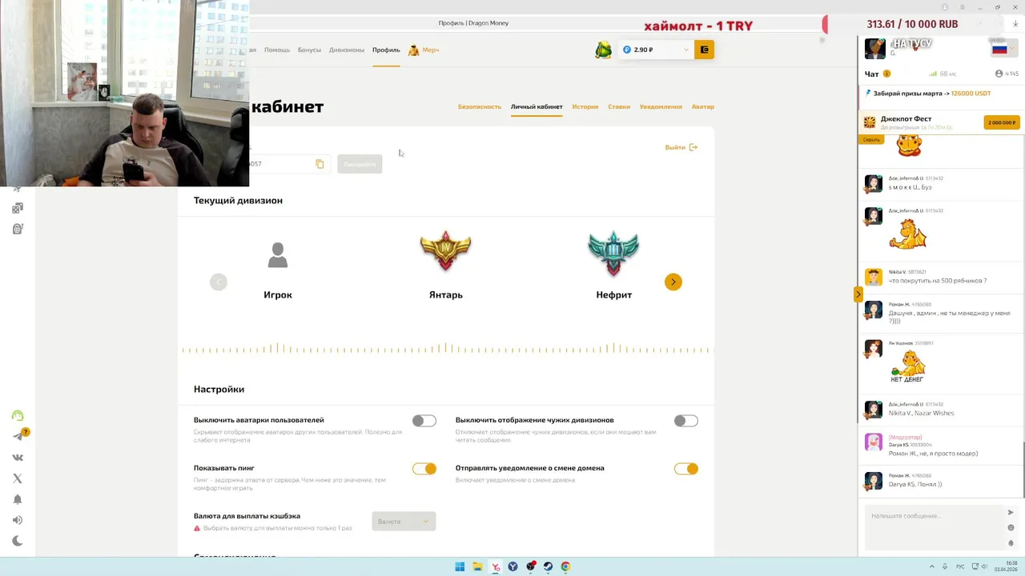
Task: Disable Показывать пинг switch
Action: point(424,469)
